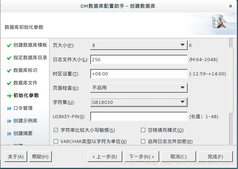Click green checkmark beside 指定数据库目录

coord(9,58)
